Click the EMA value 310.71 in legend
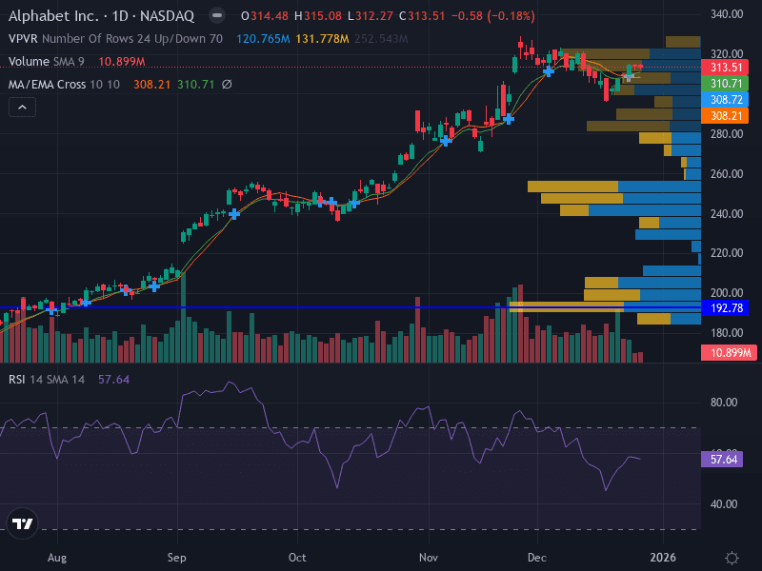 coord(196,85)
